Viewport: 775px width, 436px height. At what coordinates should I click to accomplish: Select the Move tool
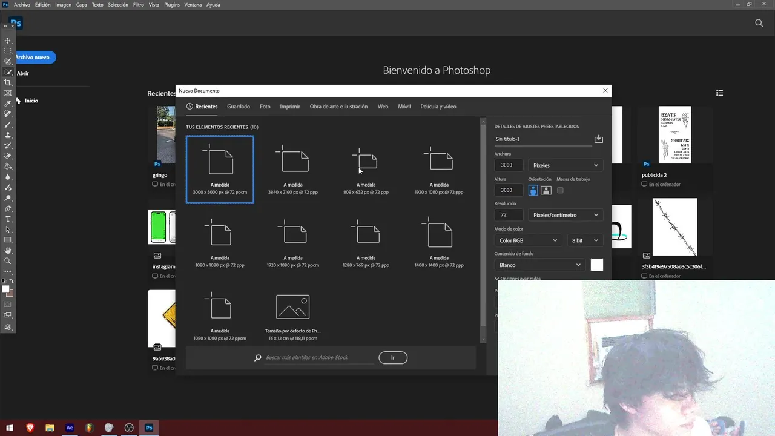pyautogui.click(x=8, y=41)
